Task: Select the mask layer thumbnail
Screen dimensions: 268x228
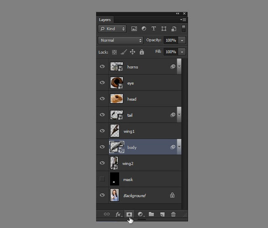Action: 115,179
